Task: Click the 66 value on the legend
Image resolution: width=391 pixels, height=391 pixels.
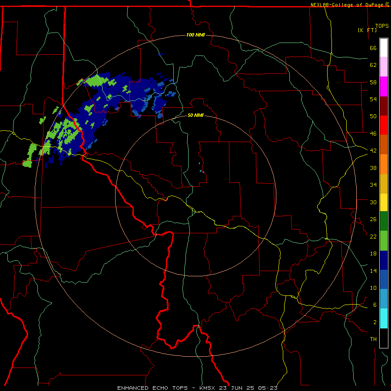Action: pos(373,48)
